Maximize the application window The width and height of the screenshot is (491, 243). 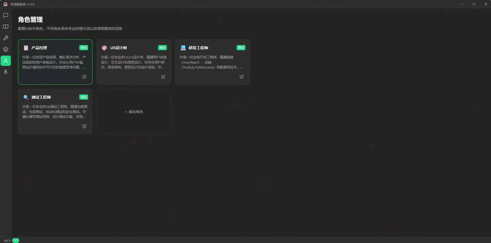point(474,4)
